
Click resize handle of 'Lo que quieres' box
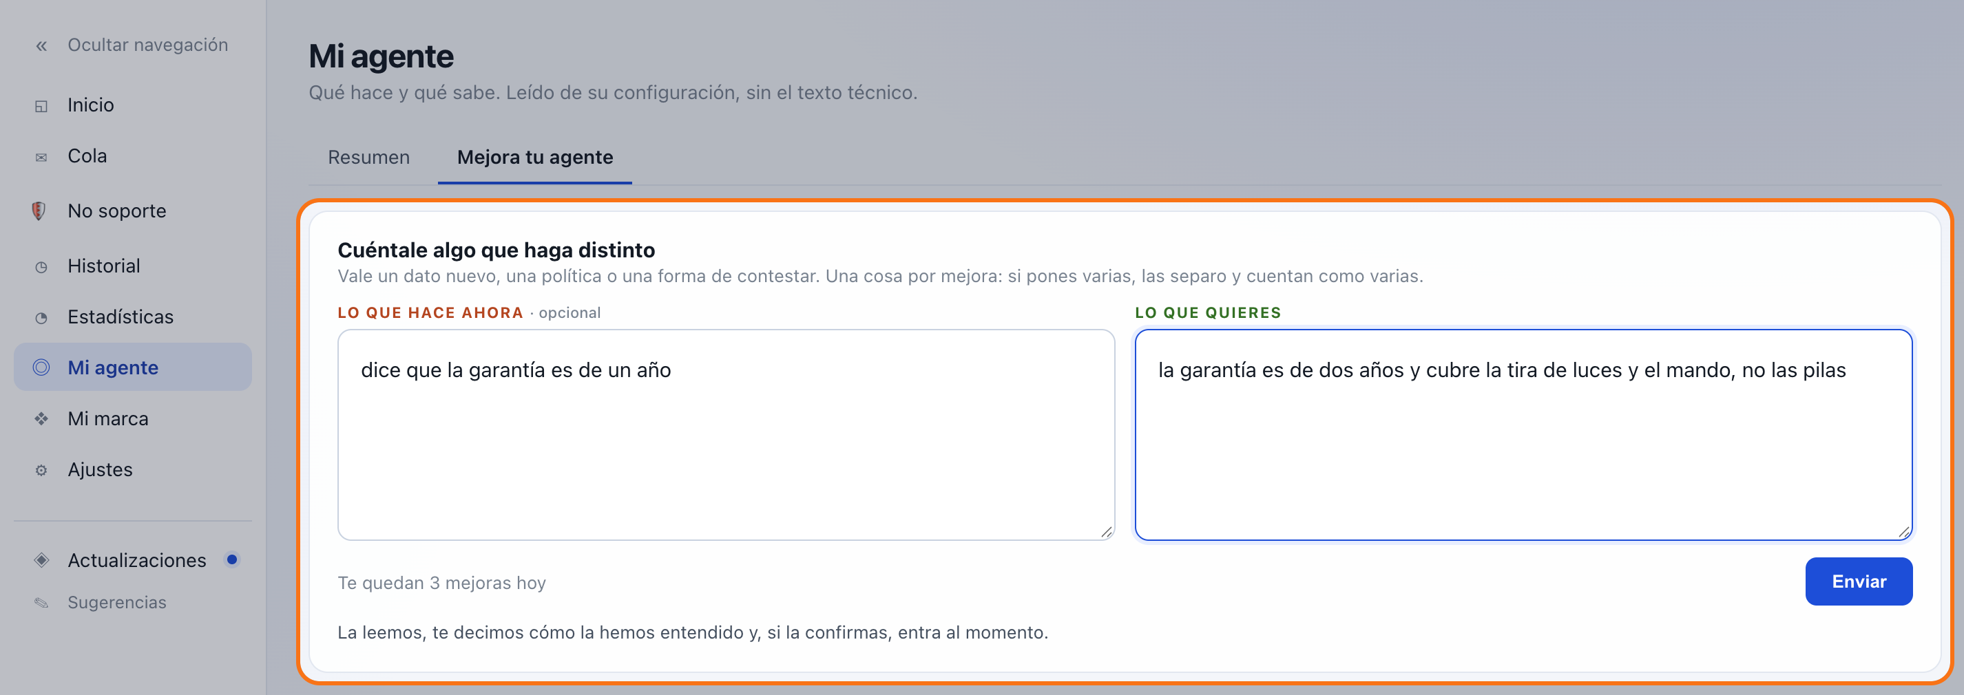click(x=1904, y=532)
